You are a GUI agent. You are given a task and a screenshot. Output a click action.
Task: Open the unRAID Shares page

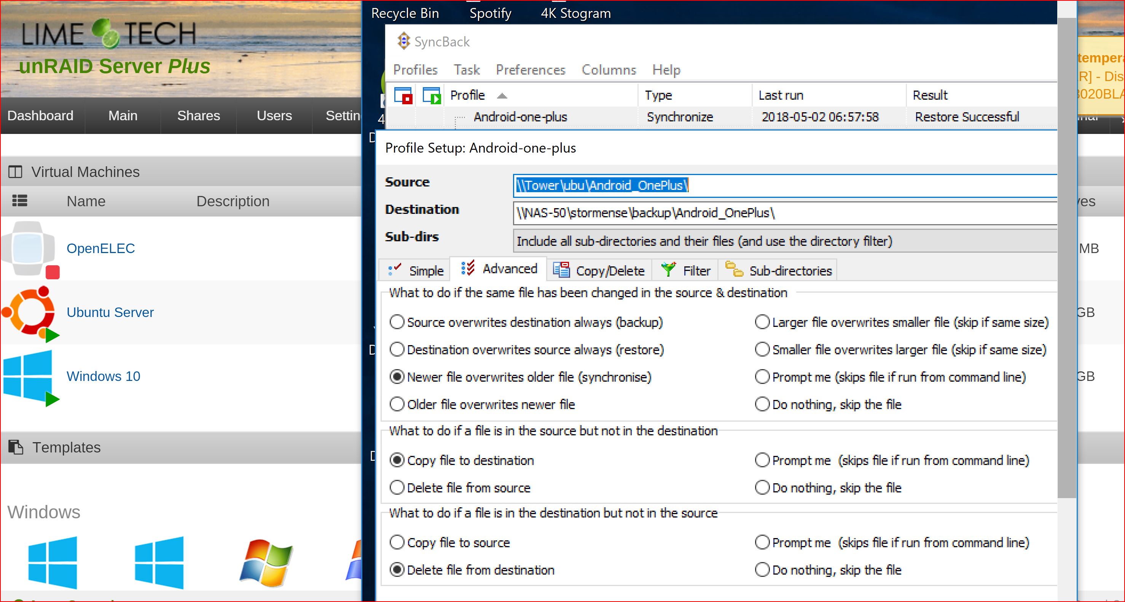click(x=198, y=116)
